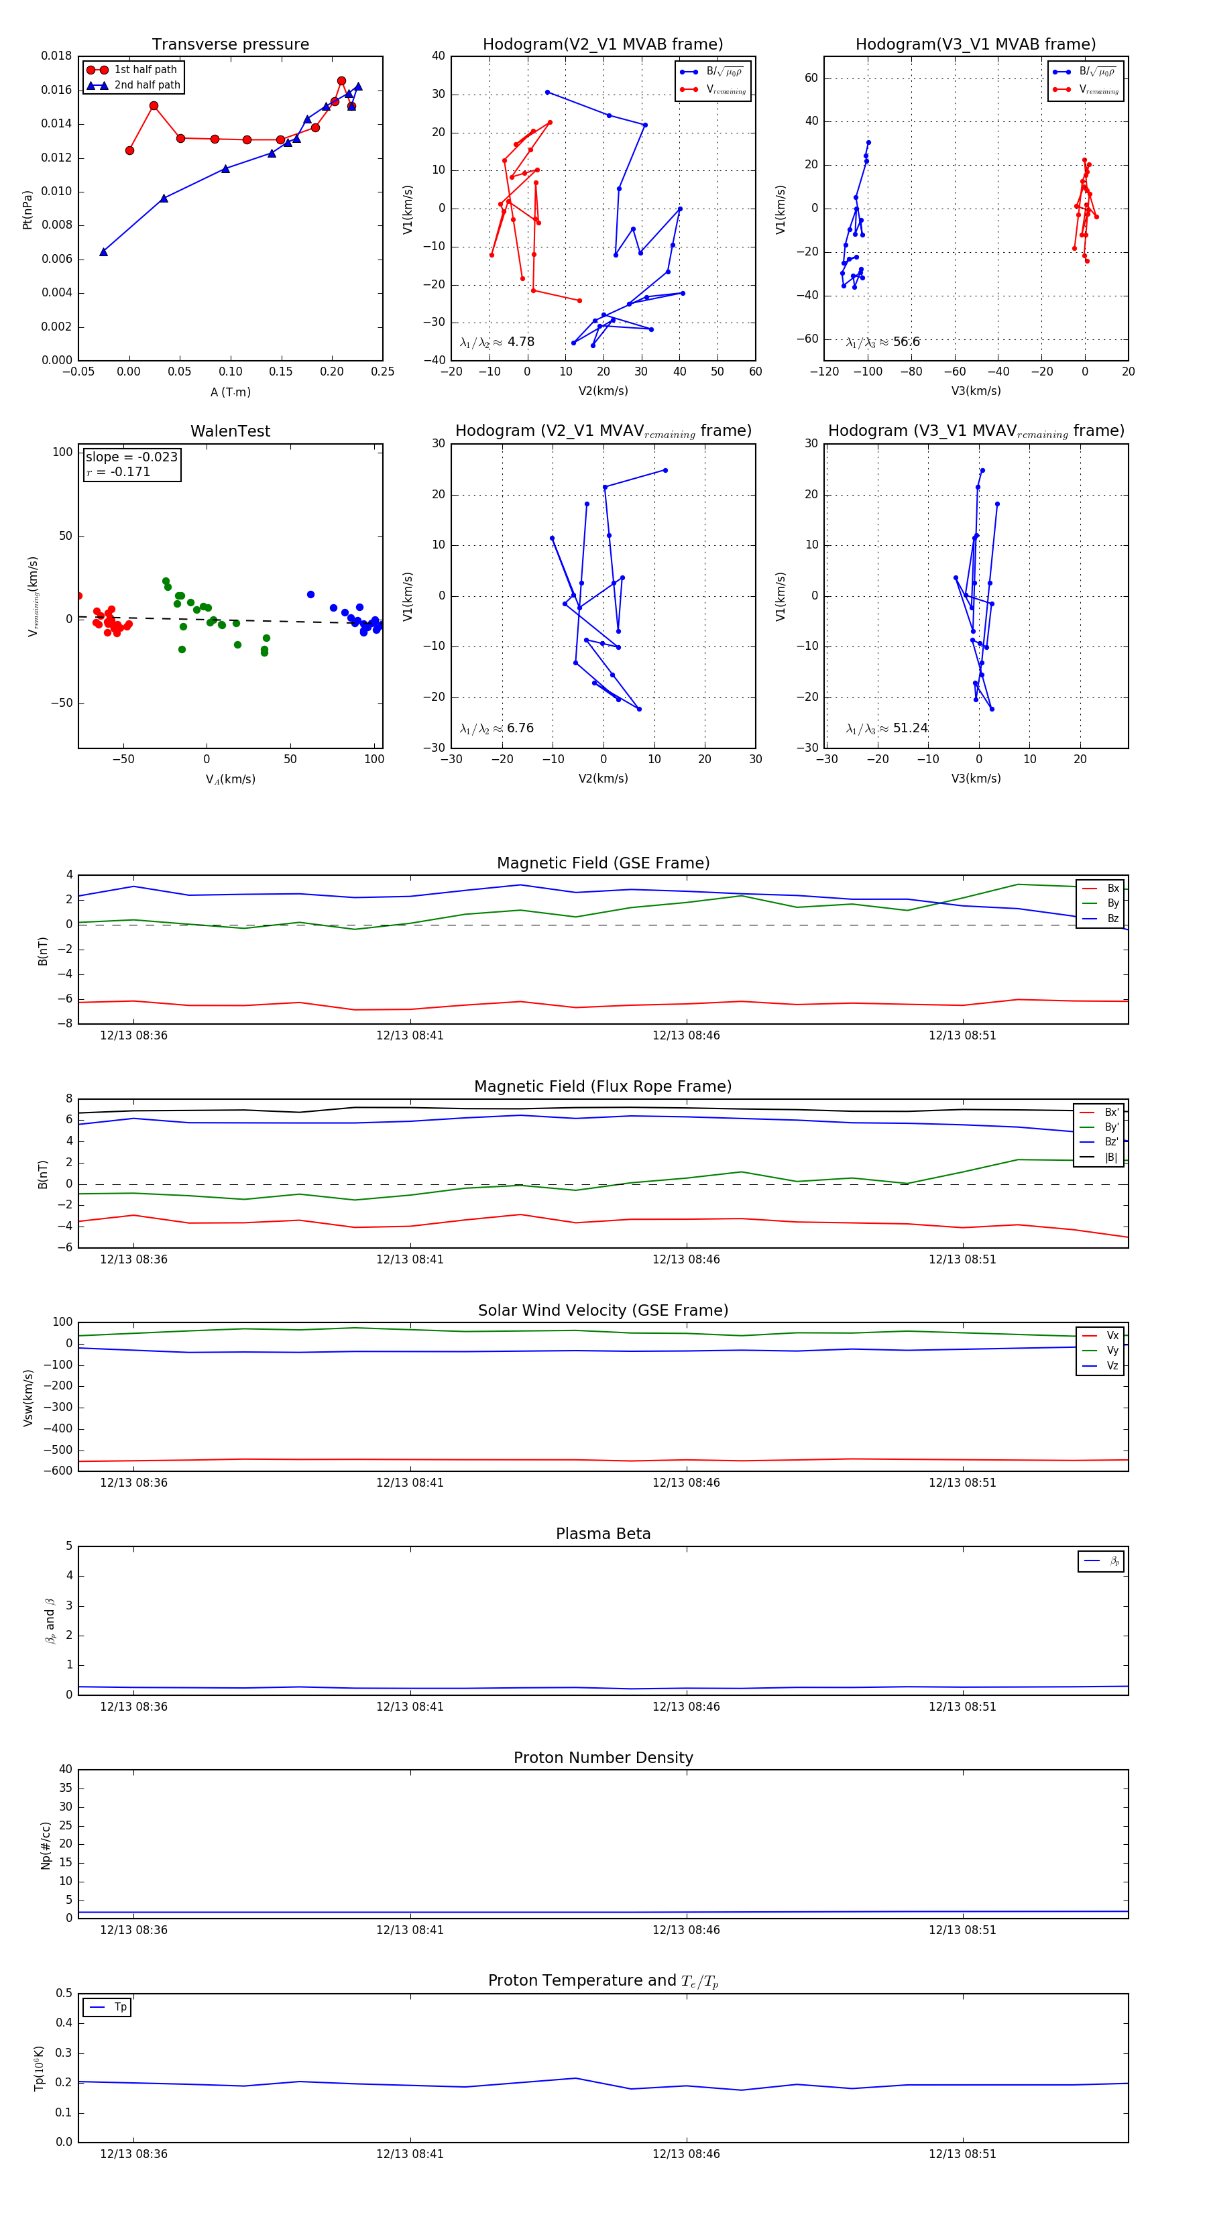Image resolution: width=1207 pixels, height=2213 pixels.
Task: Click the 'V2(km/s)' x-axis label of V2_V1 MVAB hodogram
Action: (x=603, y=392)
